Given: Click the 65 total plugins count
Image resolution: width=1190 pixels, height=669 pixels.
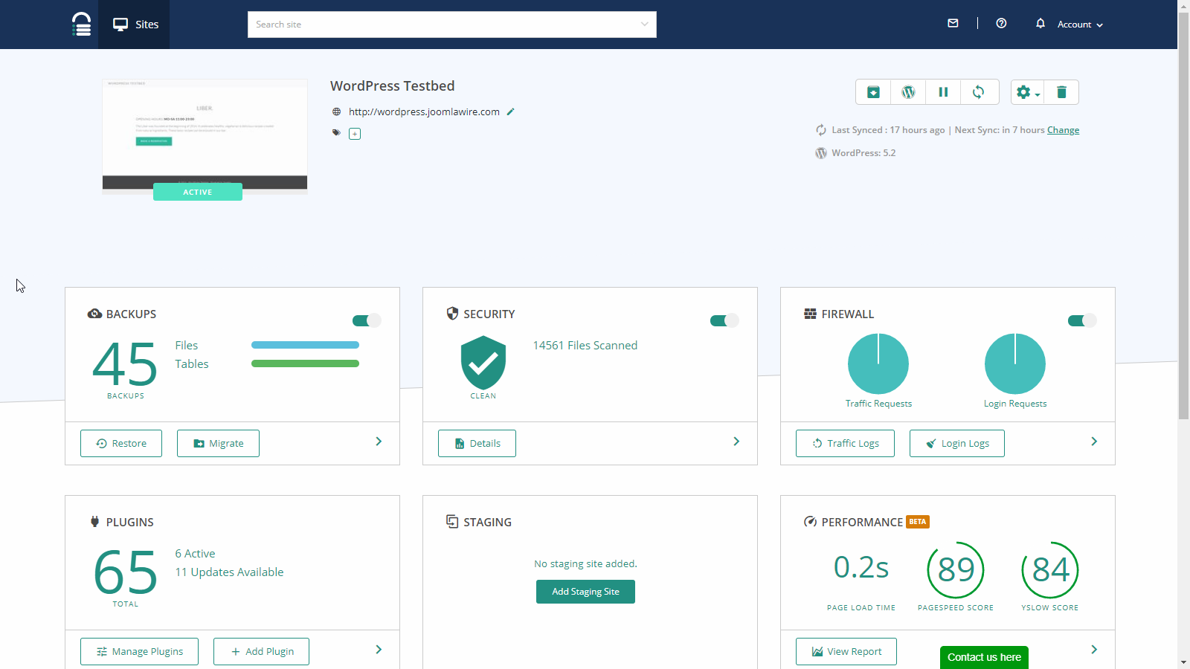Looking at the screenshot, I should pos(125,572).
